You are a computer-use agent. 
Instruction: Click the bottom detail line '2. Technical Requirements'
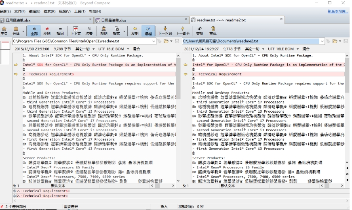(42, 191)
